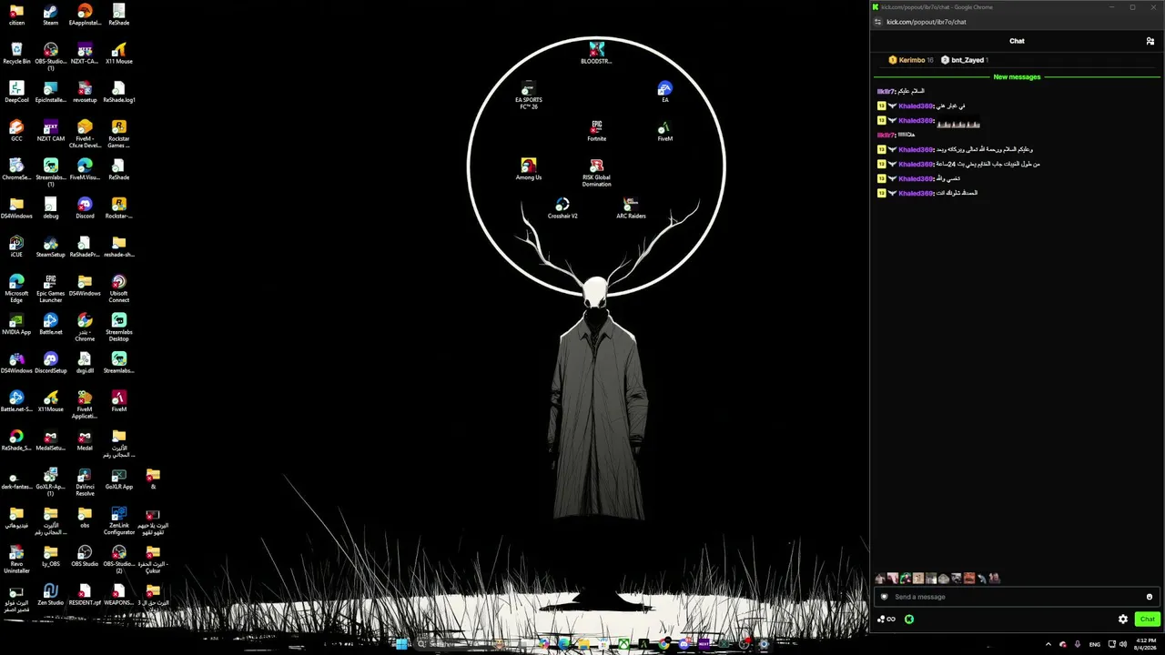
Task: Click top gifter bnt_Zayed in chat
Action: [965, 60]
